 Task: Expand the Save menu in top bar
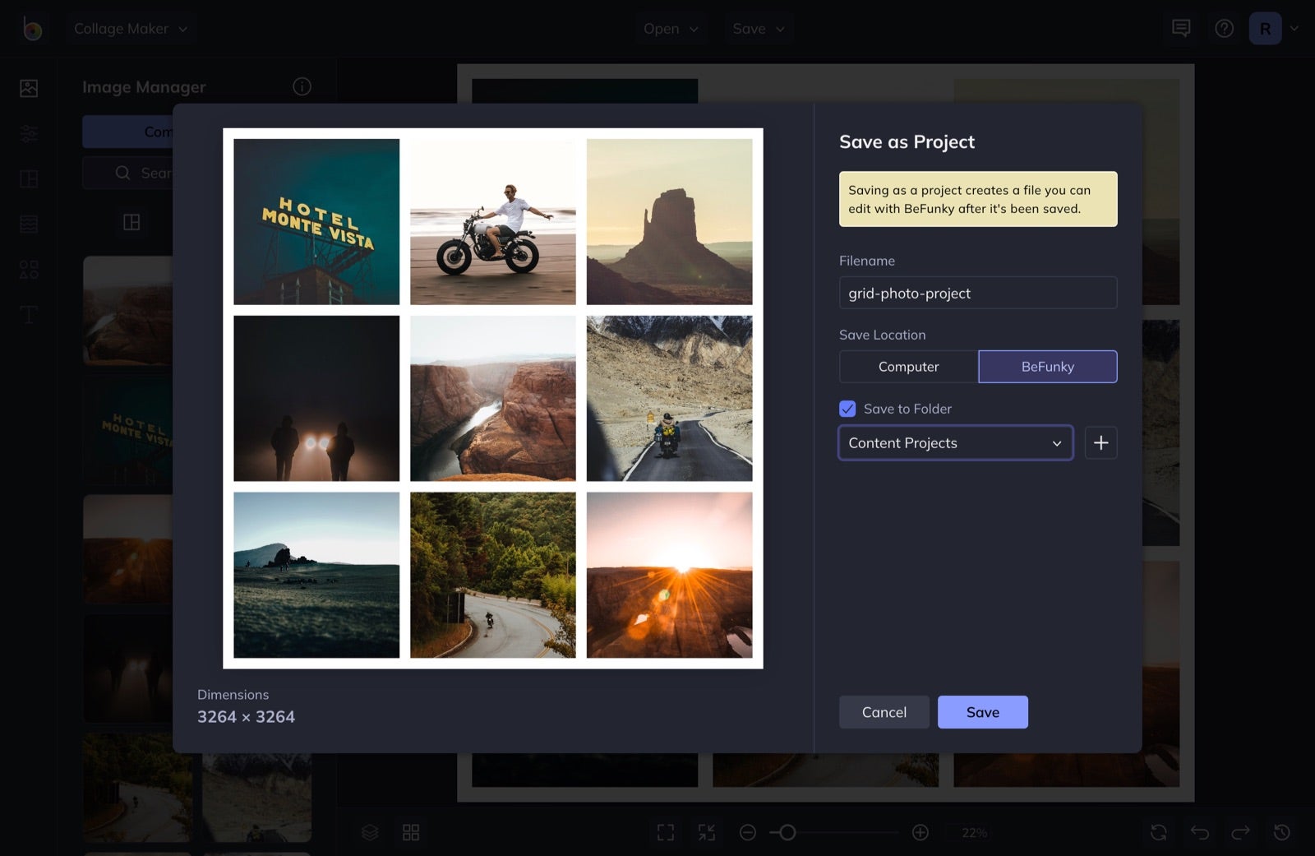pos(757,28)
